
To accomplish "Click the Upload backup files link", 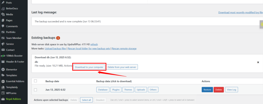I will (56, 49).
